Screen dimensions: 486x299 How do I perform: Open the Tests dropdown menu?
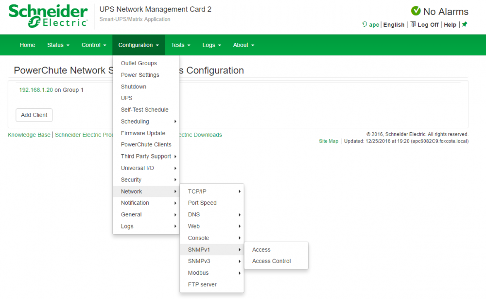pos(180,45)
